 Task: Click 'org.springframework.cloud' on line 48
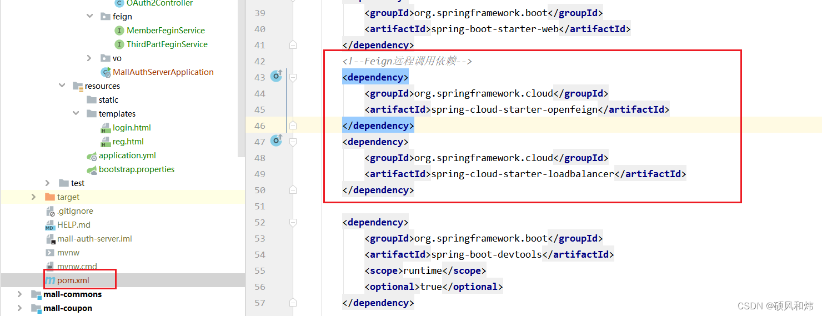point(484,158)
